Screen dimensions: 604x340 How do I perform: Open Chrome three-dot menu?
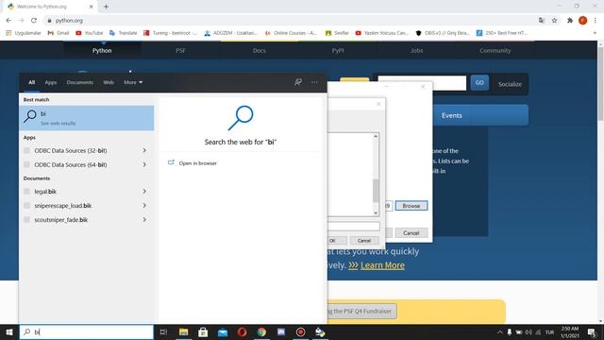tap(596, 21)
